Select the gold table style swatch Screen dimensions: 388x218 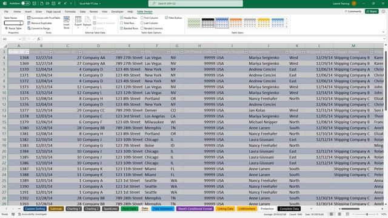264,23
